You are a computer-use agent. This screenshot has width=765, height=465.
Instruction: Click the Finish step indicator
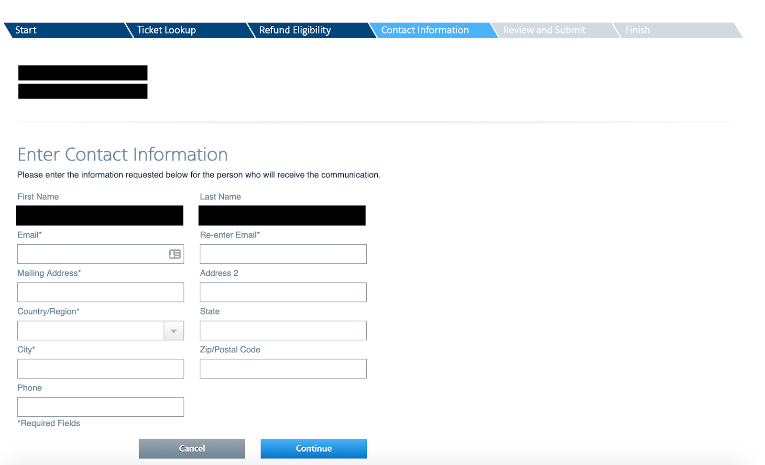point(637,30)
